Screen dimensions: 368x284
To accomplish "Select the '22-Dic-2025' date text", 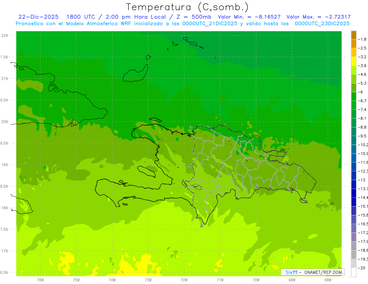I will coord(39,17).
